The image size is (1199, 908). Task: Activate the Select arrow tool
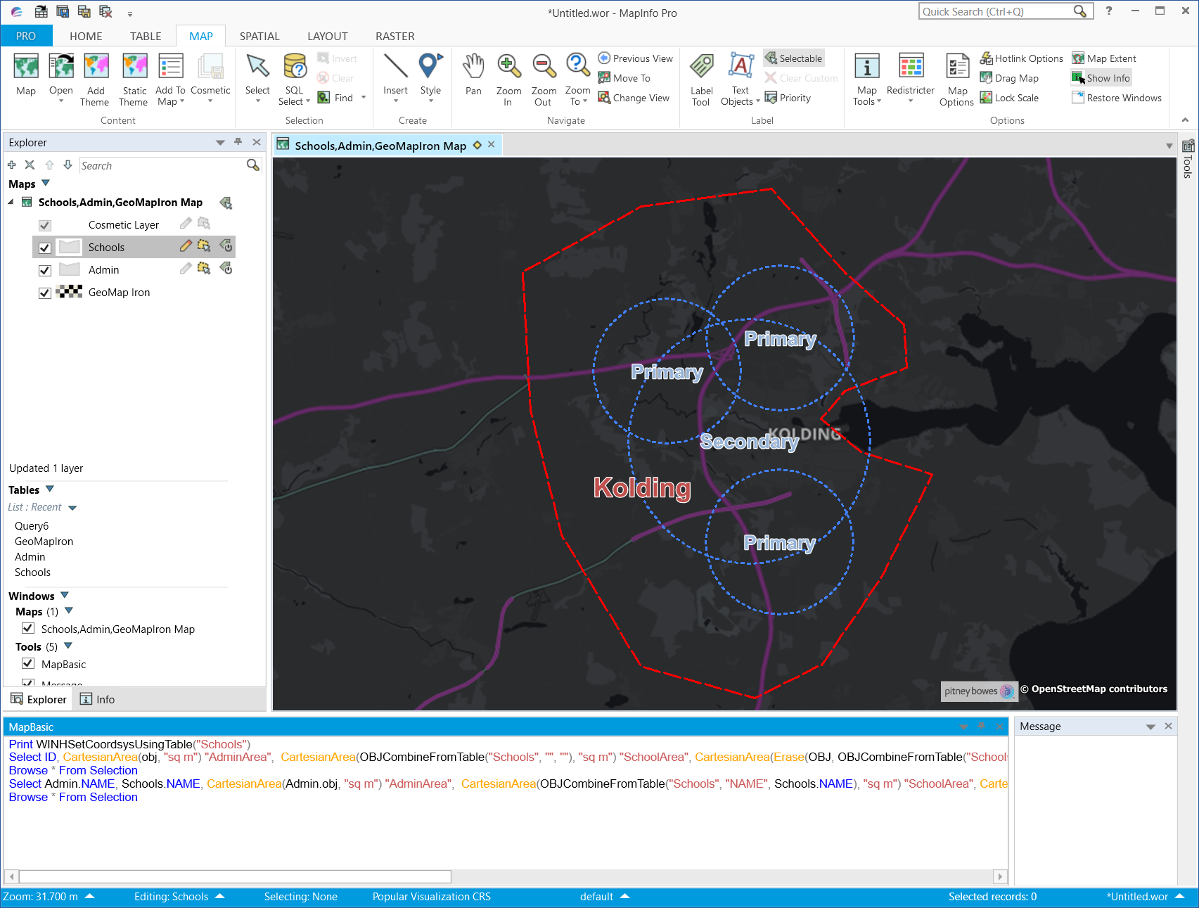click(x=257, y=66)
